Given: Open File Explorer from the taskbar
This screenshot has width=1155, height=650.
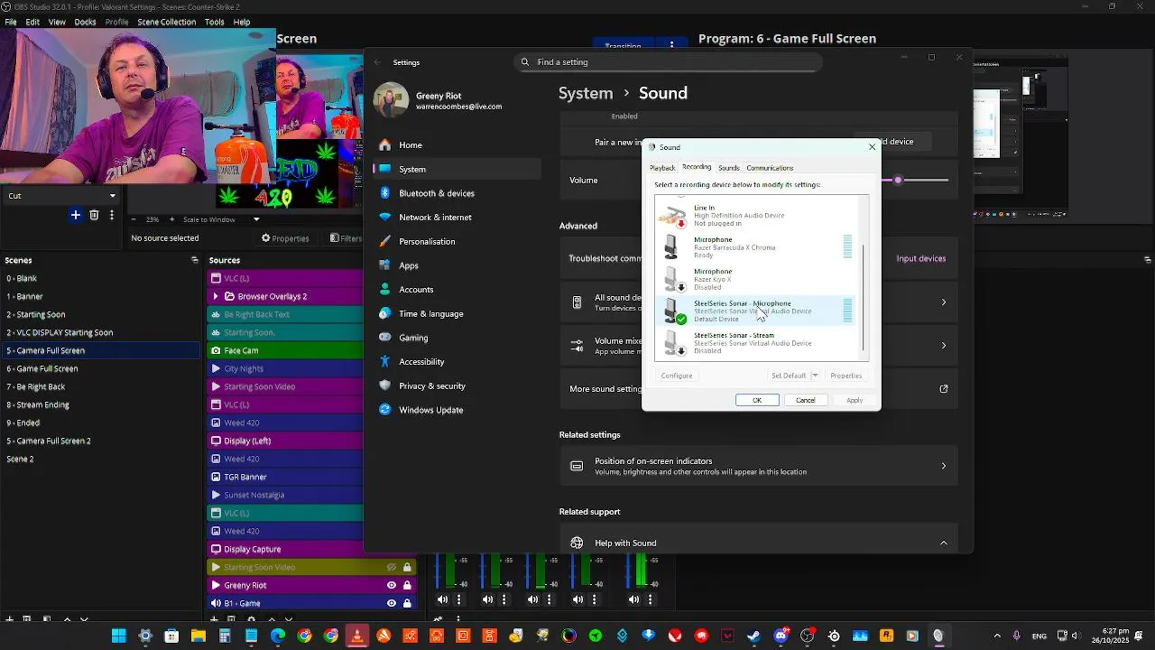Looking at the screenshot, I should coord(198,636).
